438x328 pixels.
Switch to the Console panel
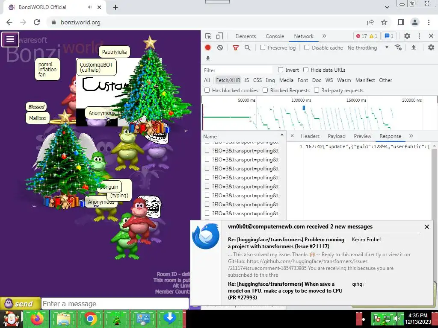275,36
